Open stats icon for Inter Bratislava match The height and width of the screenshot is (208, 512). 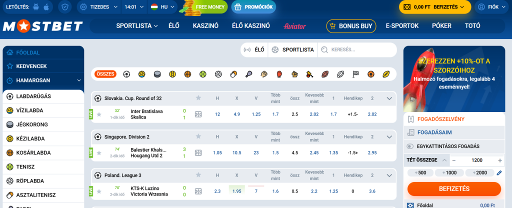[x=198, y=114]
